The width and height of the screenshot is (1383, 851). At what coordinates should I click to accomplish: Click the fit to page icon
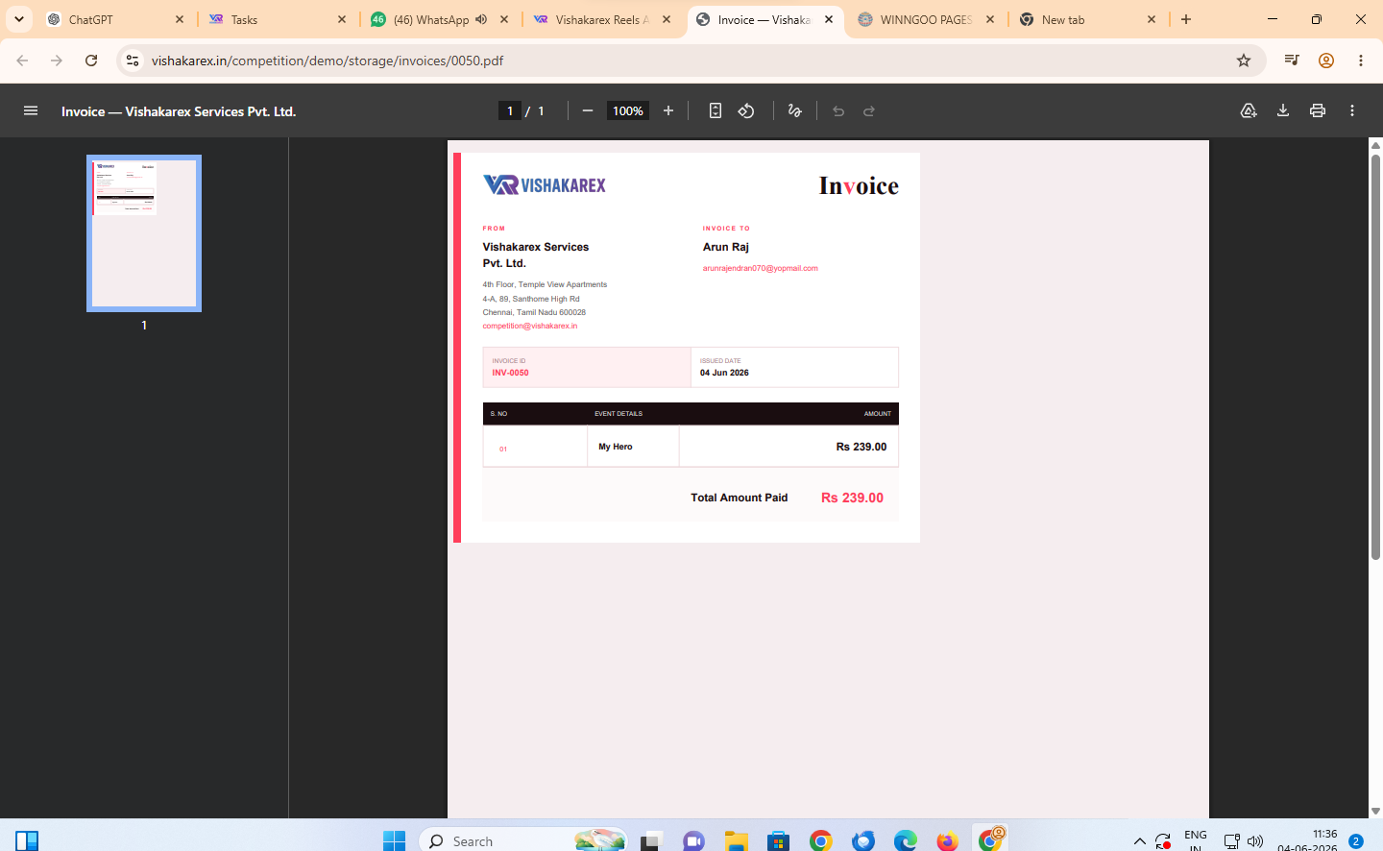pos(716,110)
